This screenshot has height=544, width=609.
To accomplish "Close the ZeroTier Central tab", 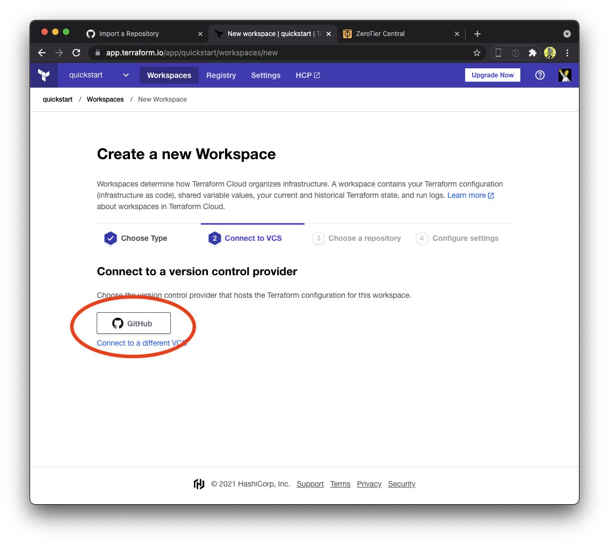I will 456,34.
